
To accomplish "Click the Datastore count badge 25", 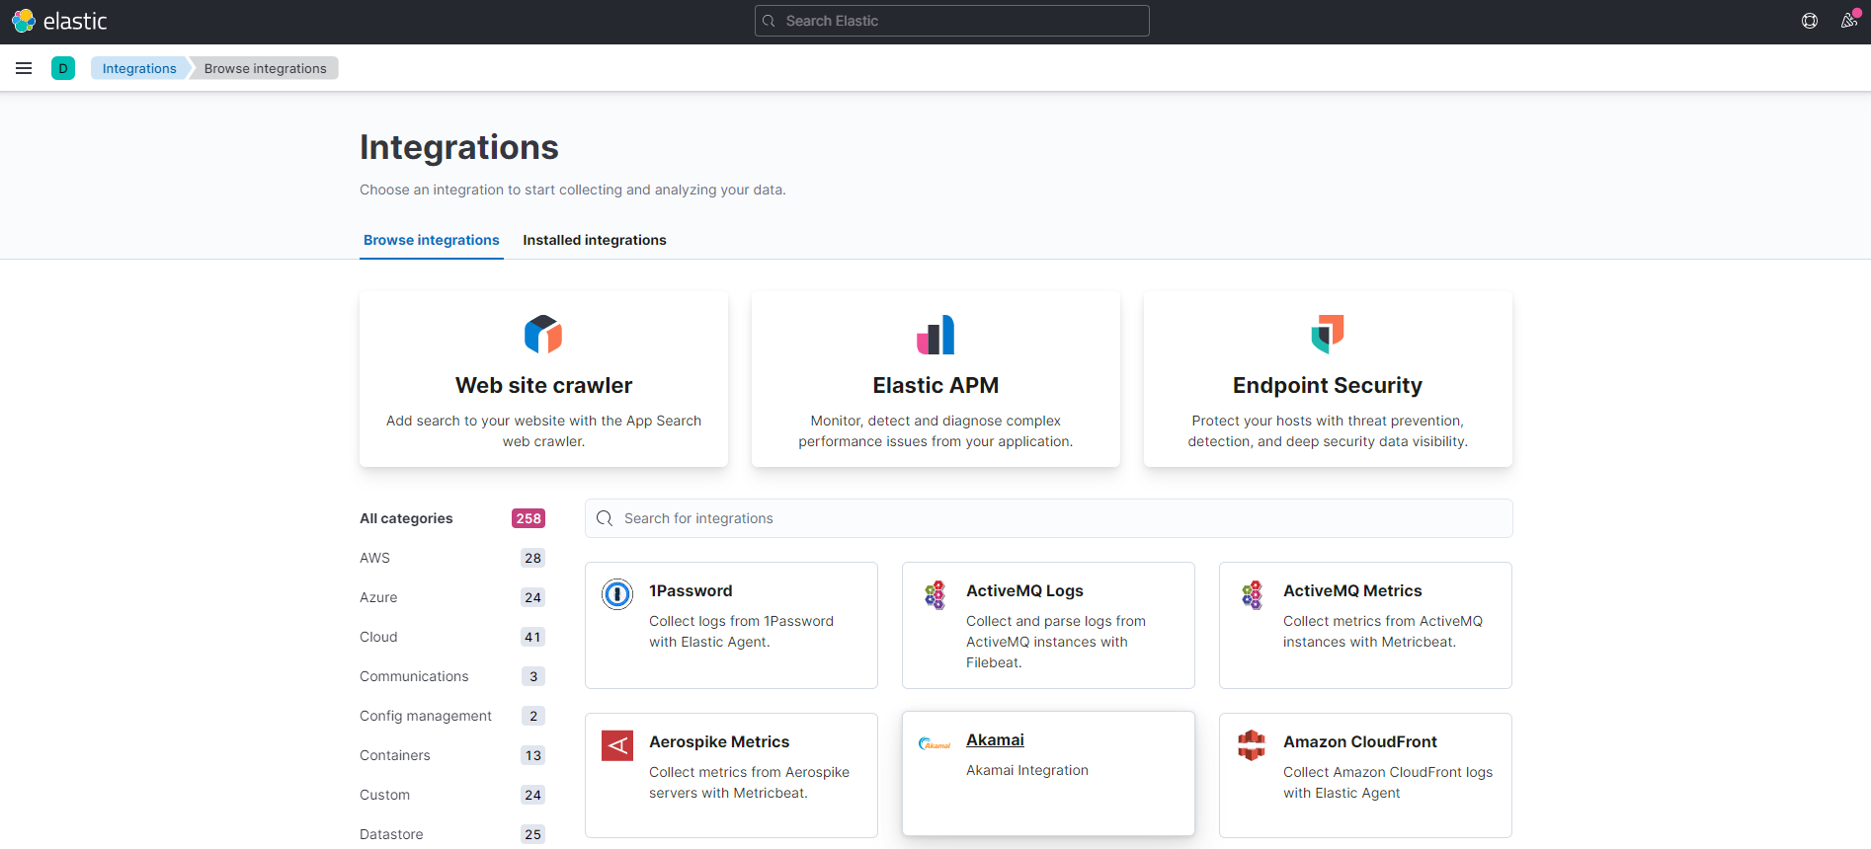I will [x=533, y=834].
